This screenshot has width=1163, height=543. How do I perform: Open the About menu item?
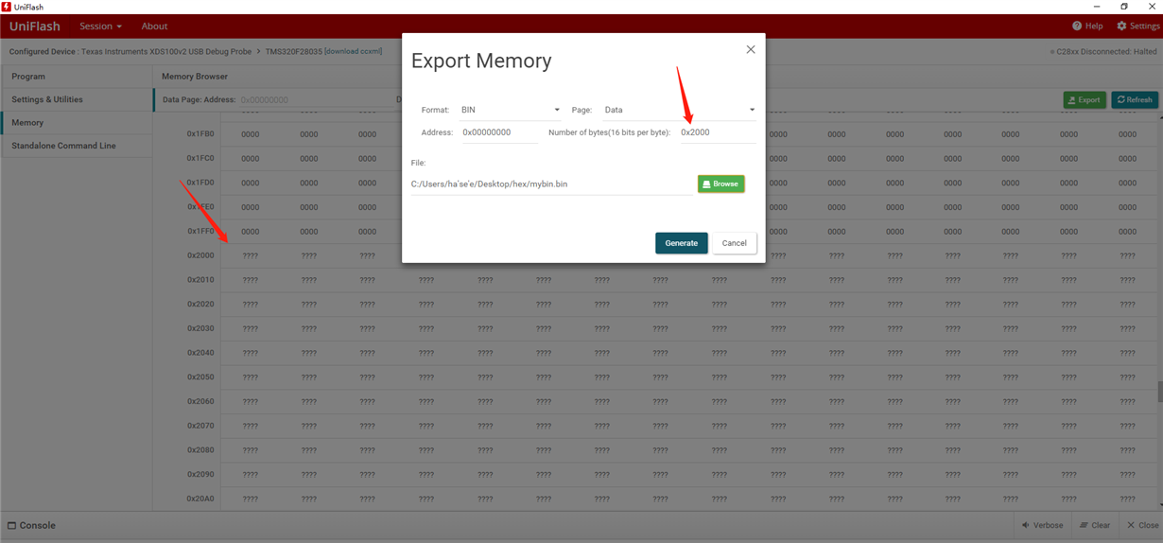pyautogui.click(x=154, y=26)
